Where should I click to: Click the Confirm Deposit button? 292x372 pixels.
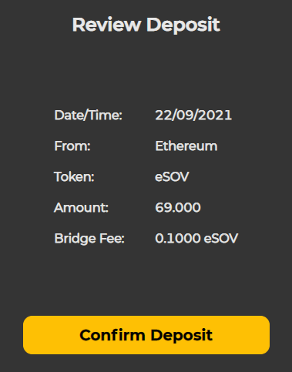[146, 335]
